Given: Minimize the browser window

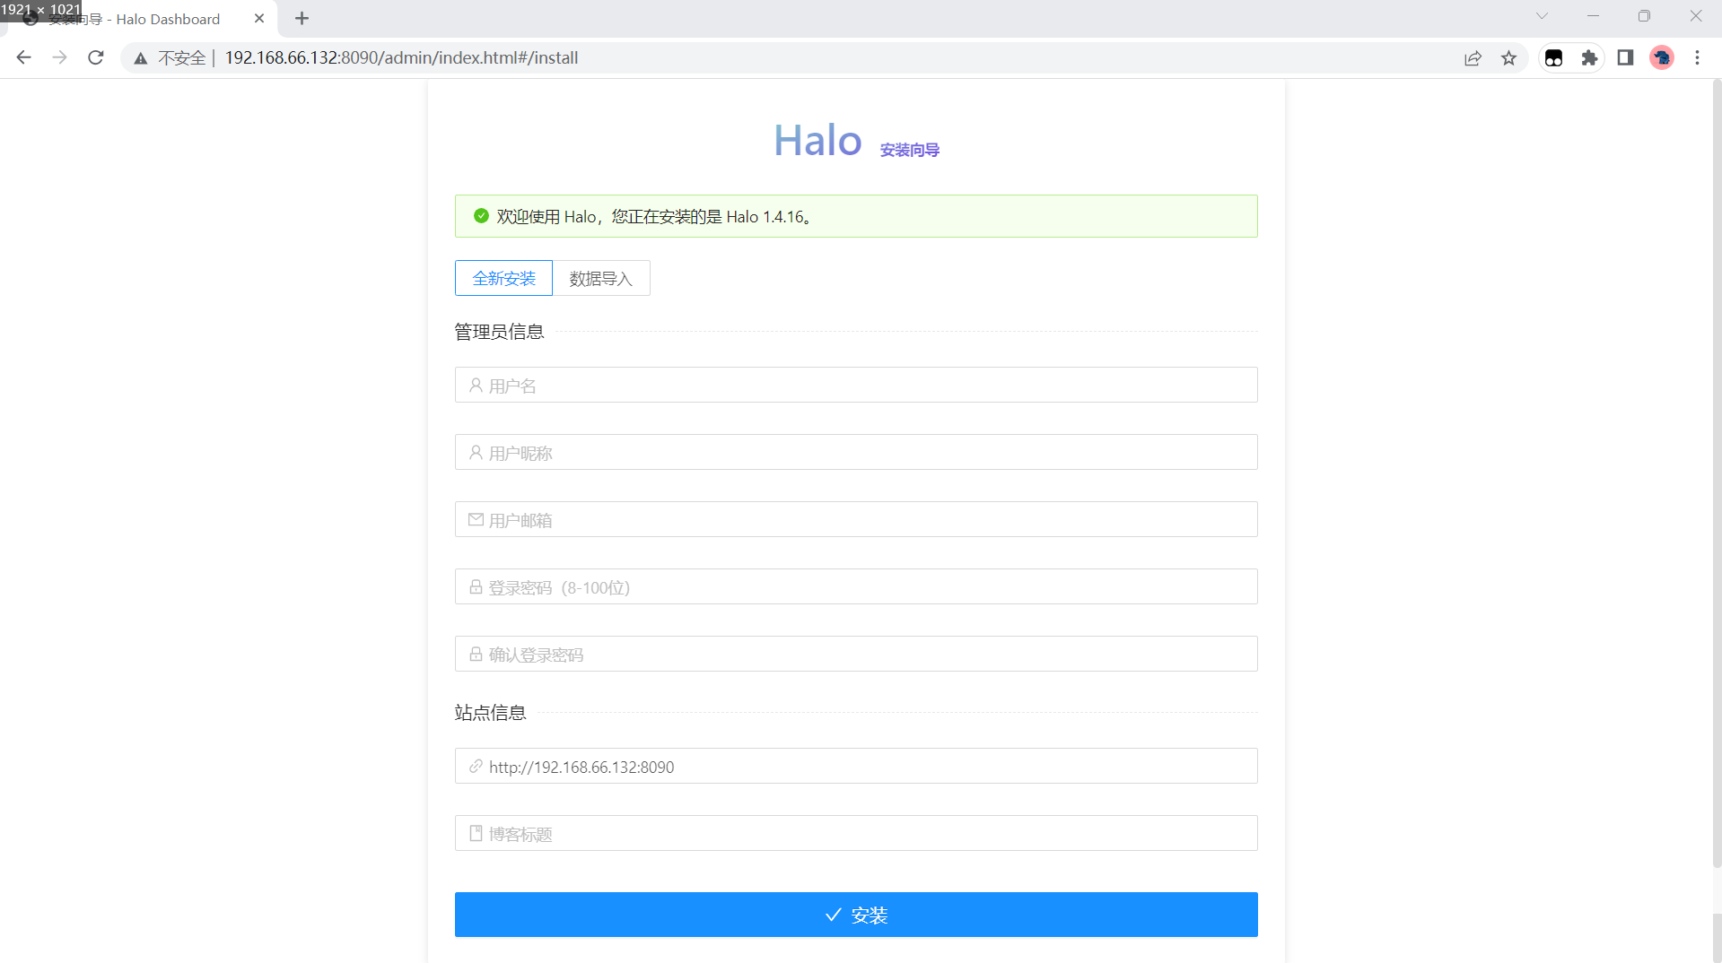Looking at the screenshot, I should click(1593, 16).
